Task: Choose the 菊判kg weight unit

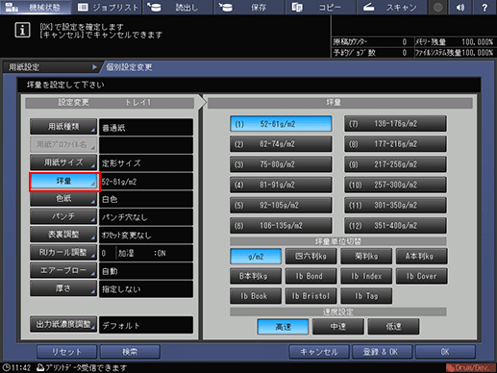Action: [366, 257]
